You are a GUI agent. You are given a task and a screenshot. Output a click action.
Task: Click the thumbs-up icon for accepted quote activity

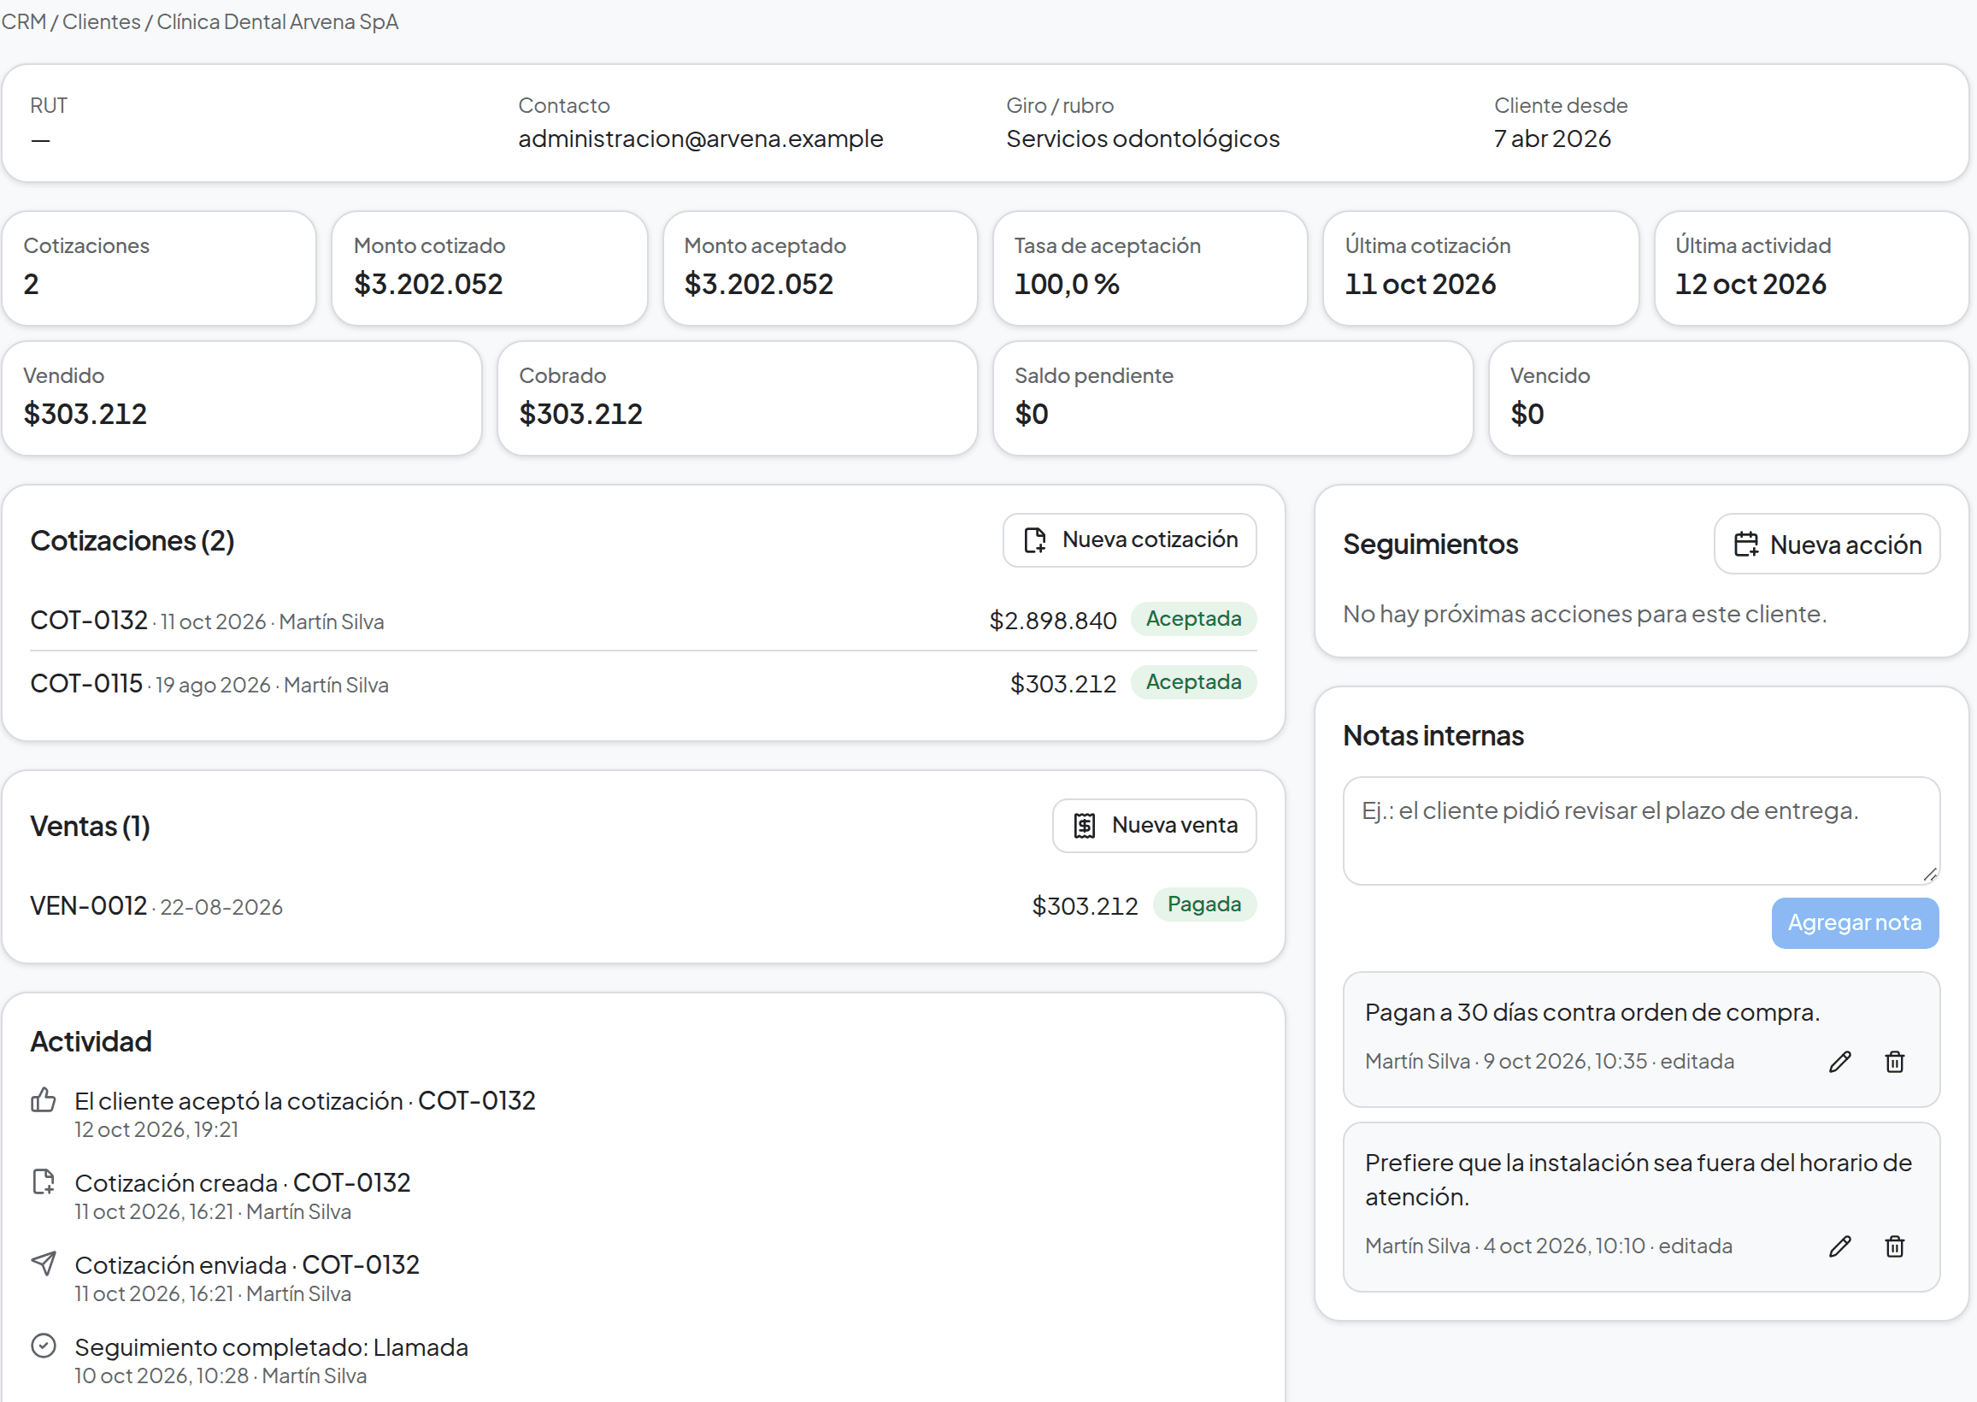point(43,1100)
